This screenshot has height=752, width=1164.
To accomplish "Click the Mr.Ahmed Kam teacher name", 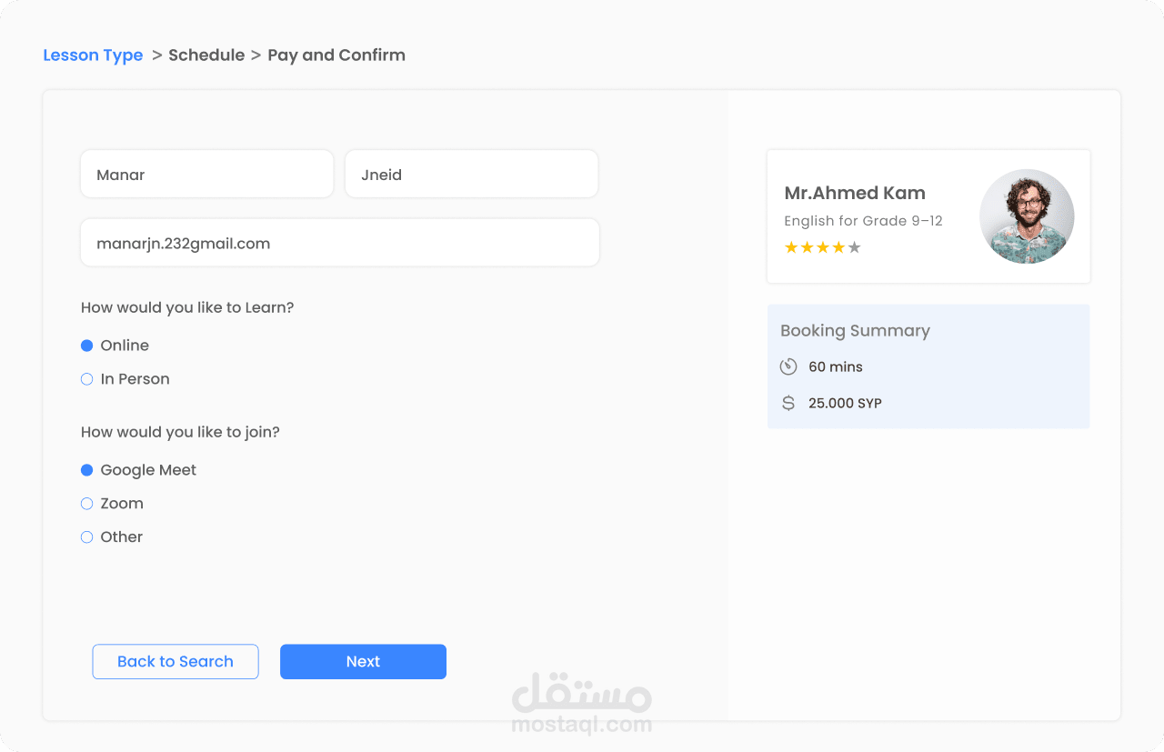I will tap(855, 193).
